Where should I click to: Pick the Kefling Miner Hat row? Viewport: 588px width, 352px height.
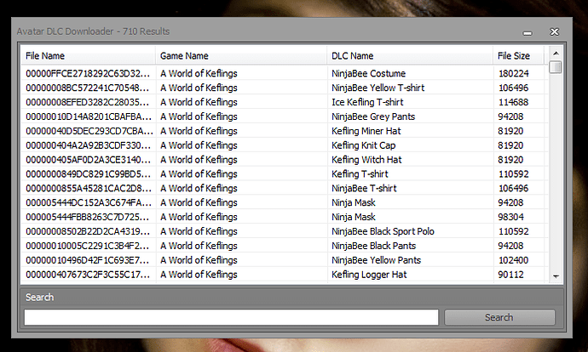click(x=366, y=131)
